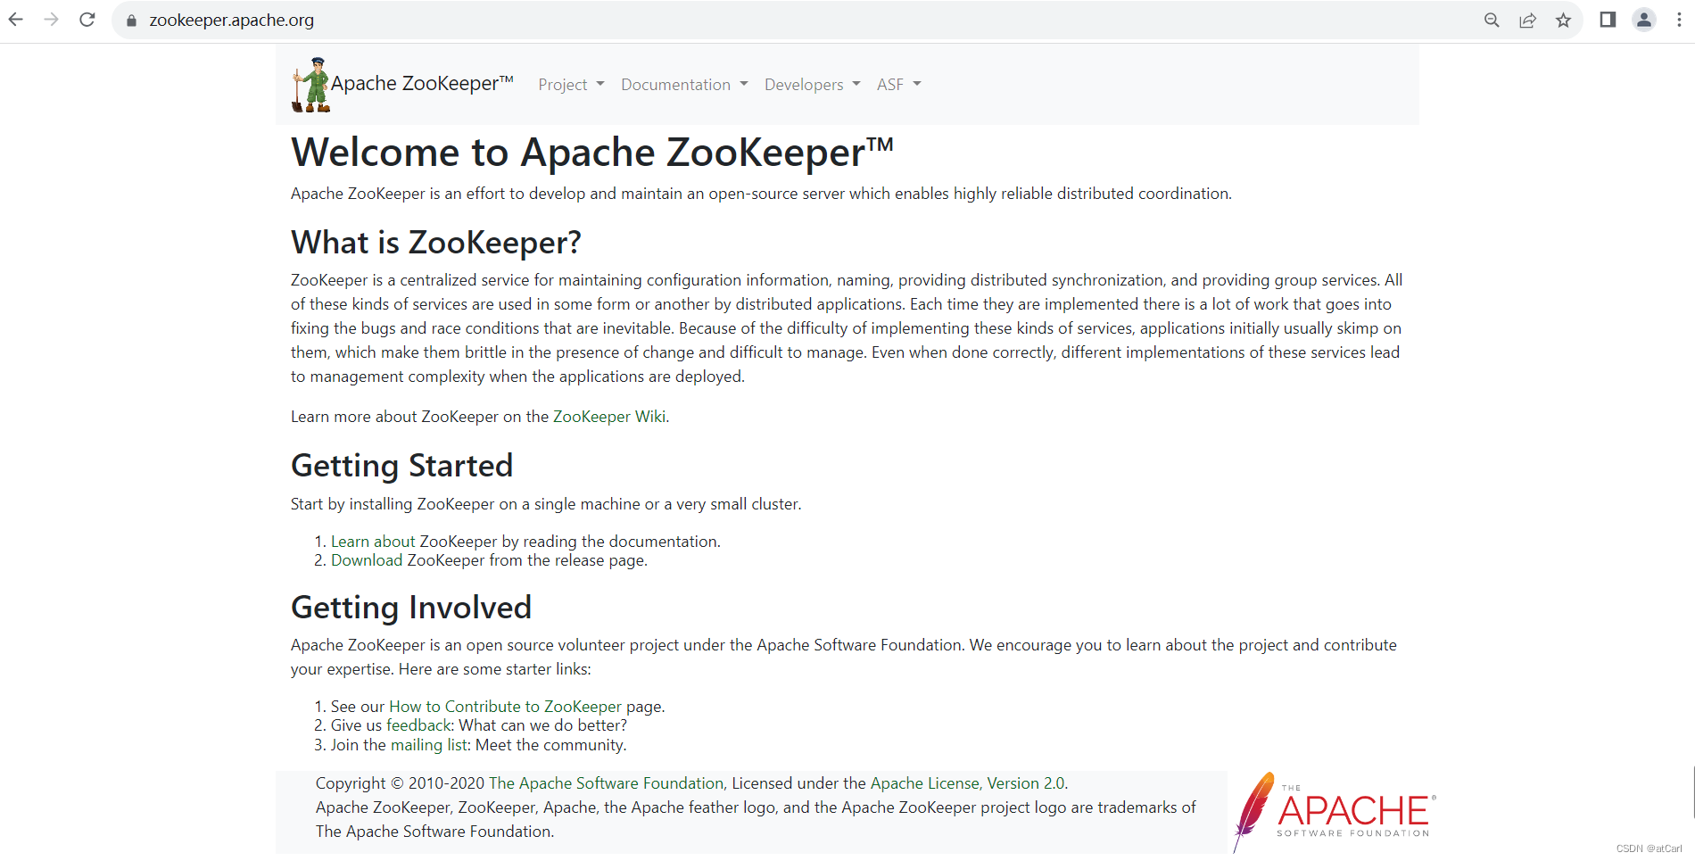This screenshot has width=1695, height=861.
Task: Toggle the browser side panel
Action: [x=1608, y=20]
